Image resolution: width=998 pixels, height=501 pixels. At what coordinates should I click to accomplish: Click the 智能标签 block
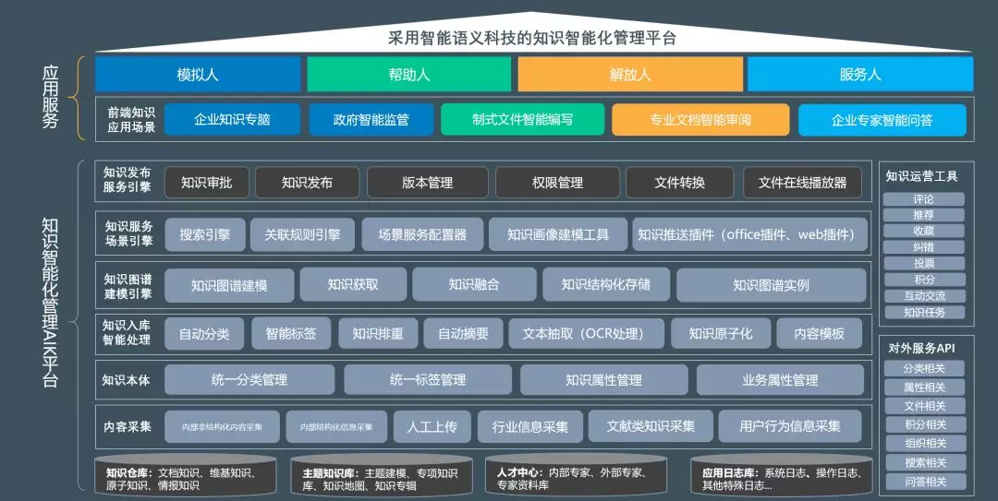pos(291,333)
